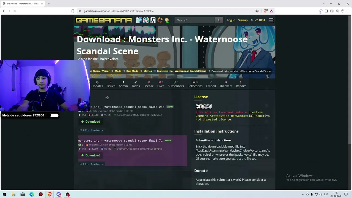Open the teal-haired character game icon
Image resolution: width=352 pixels, height=198 pixels.
click(146, 20)
